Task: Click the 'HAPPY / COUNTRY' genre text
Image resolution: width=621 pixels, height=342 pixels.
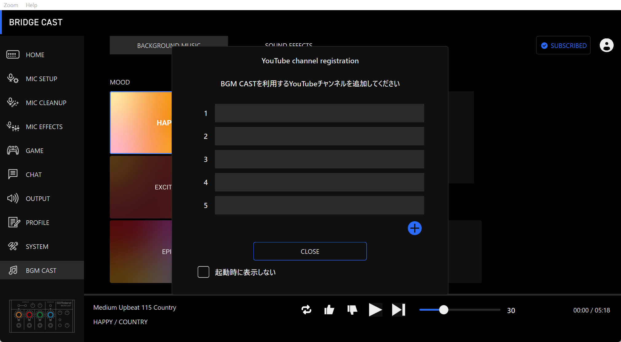Action: click(x=121, y=322)
